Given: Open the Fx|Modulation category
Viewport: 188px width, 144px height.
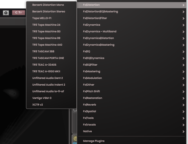Looking at the screenshot, I should (x=132, y=78).
